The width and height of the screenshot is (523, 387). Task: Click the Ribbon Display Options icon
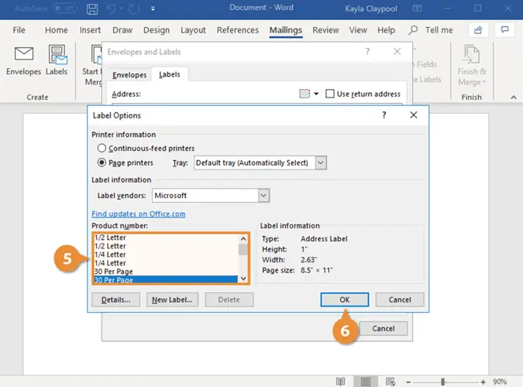(417, 9)
